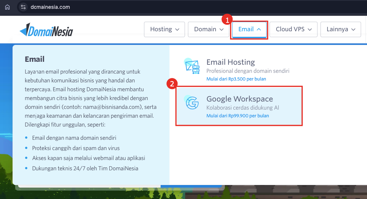Image resolution: width=367 pixels, height=199 pixels.
Task: Click 'Email dengan nama domain sendiri' bullet
Action: pyautogui.click(x=74, y=138)
